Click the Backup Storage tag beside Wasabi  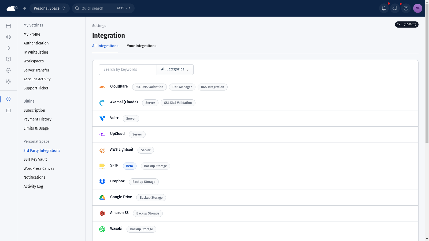pos(141,229)
